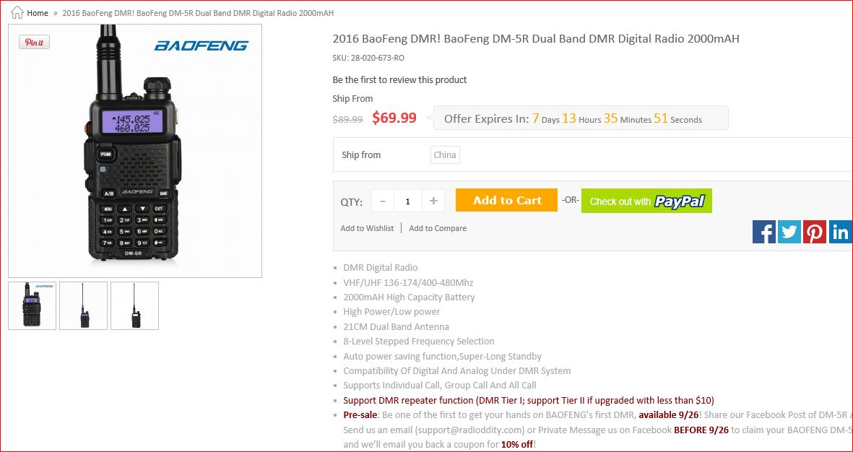Click 'Compatibility Of Digital And Analog' text

tap(457, 371)
